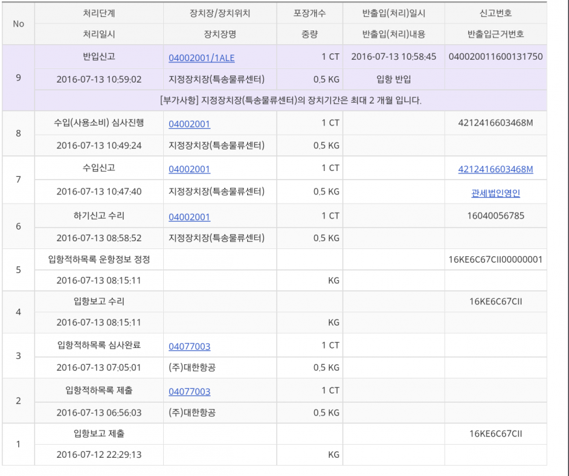Click the 반출입근거번호 header cell
The image size is (569, 476).
[496, 34]
